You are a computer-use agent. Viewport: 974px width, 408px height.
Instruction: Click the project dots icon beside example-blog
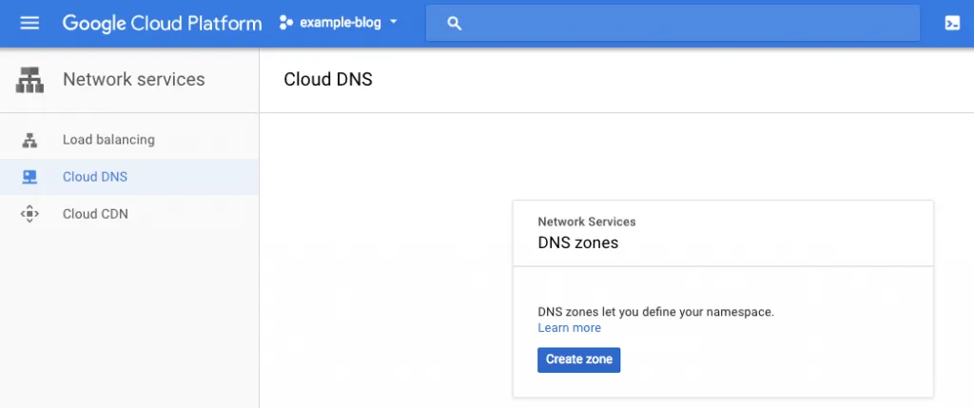point(285,24)
